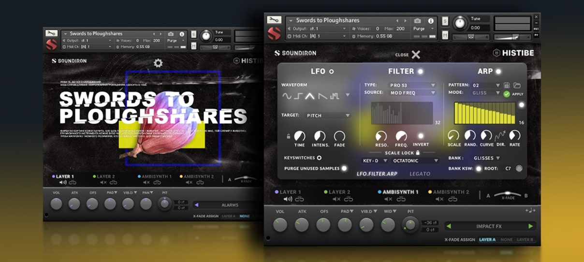Toggle the filter INVERT button
The width and height of the screenshot is (584, 262).
click(x=421, y=136)
